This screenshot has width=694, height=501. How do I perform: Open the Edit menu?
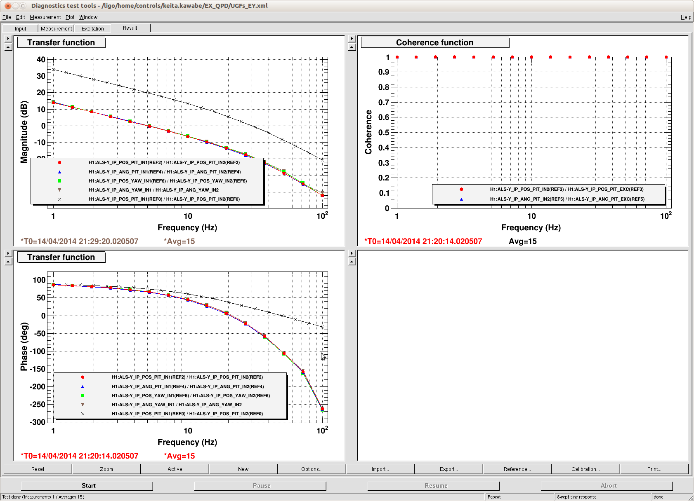point(20,17)
